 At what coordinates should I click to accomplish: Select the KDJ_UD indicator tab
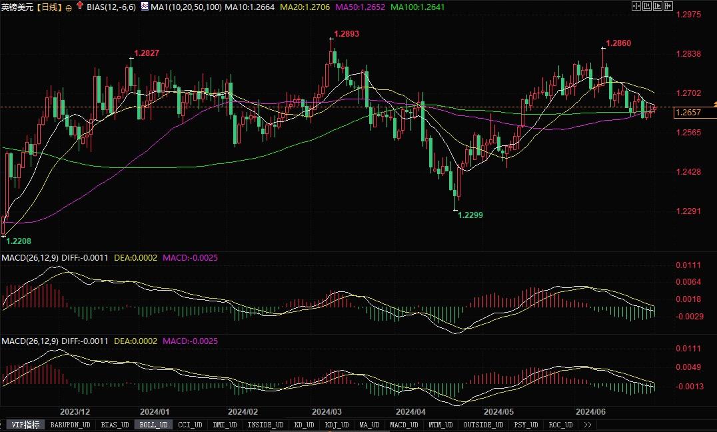[x=337, y=425]
